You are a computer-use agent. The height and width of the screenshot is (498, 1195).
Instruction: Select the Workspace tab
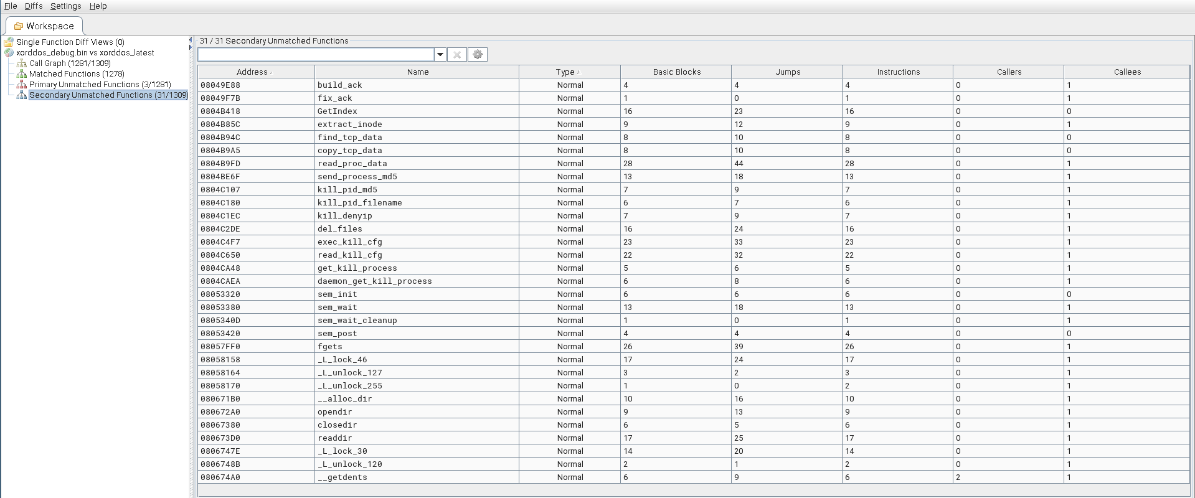[44, 26]
